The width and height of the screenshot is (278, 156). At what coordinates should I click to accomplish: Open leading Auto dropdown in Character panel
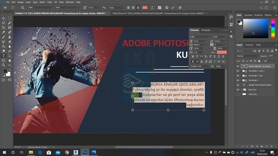pyautogui.click(x=220, y=41)
